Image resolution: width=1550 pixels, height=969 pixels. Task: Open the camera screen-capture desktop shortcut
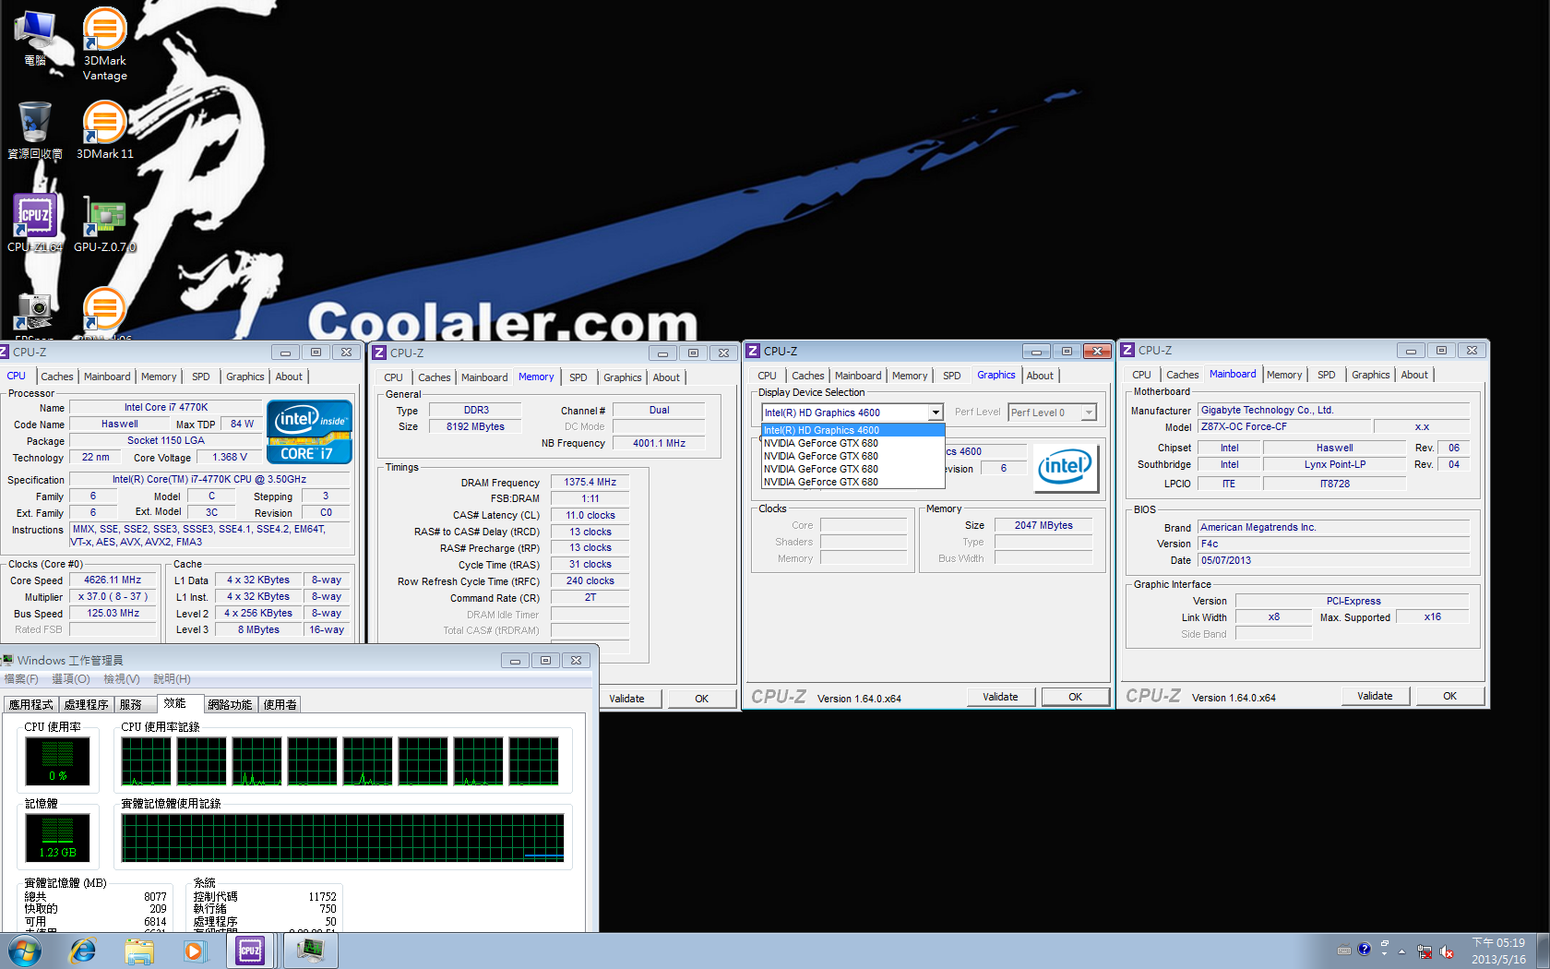(34, 314)
